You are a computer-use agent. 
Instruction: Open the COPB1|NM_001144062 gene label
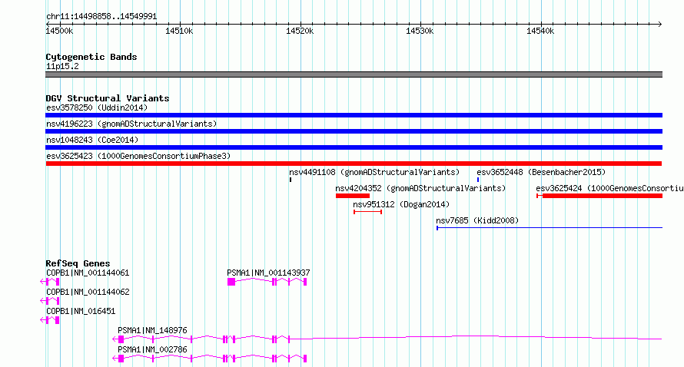tap(88, 292)
